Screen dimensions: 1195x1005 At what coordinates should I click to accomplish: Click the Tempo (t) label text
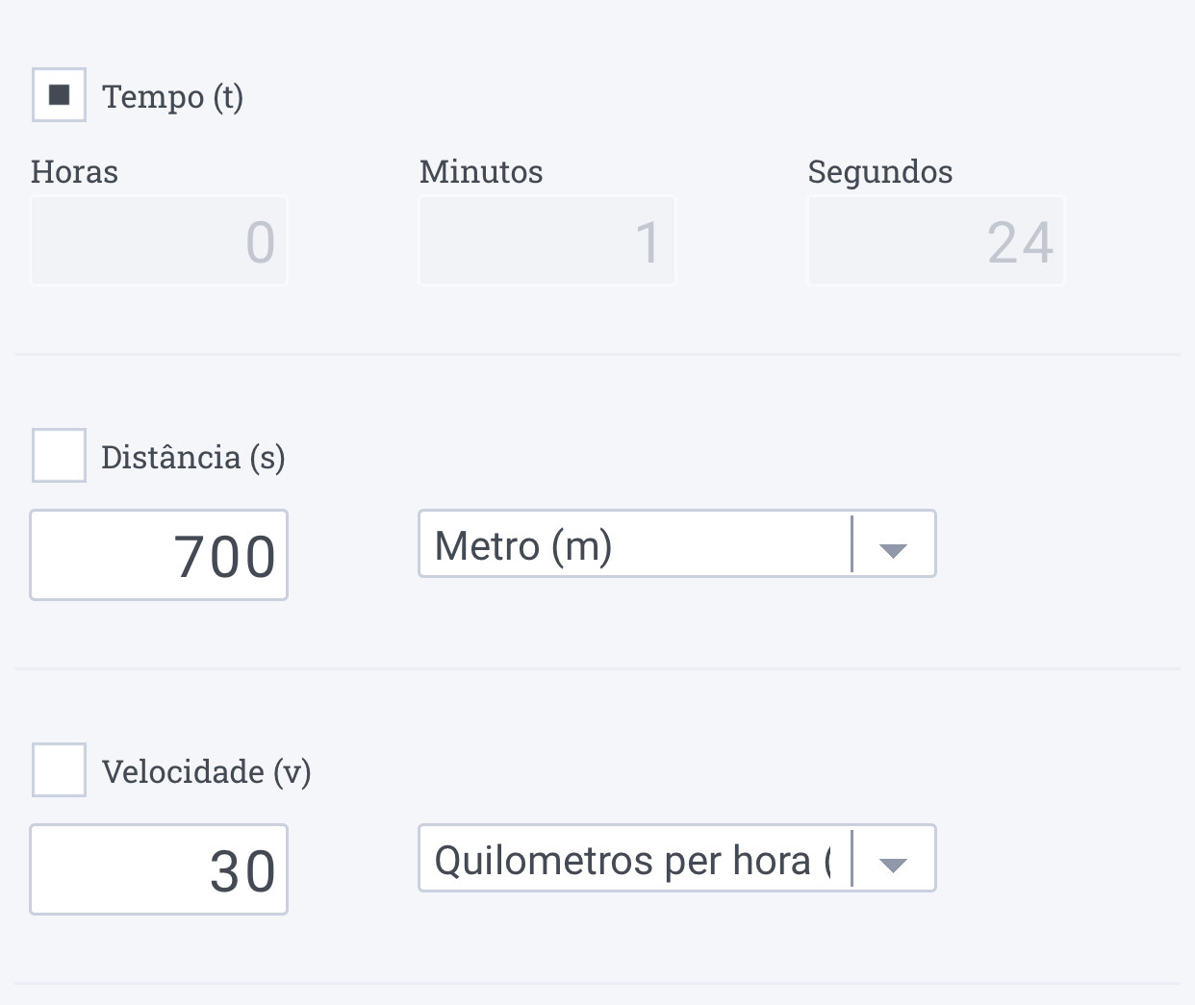173,96
